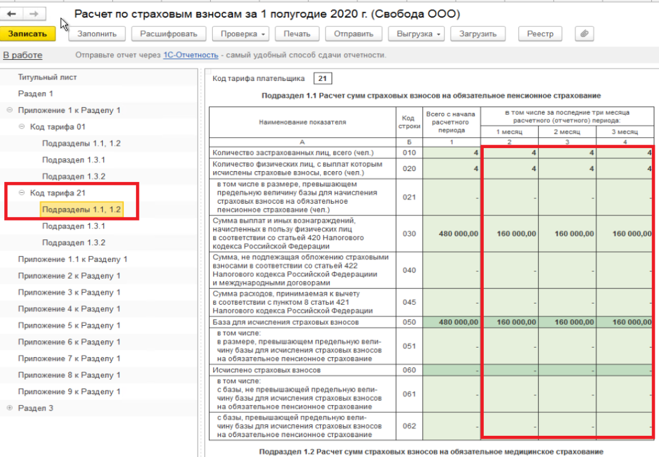
Task: Select Подраздел 1.3.1 under Код тарифа 01
Action: pyautogui.click(x=74, y=160)
